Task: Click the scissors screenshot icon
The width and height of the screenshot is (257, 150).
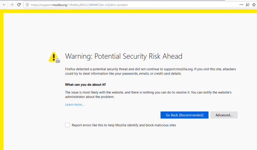Action: 247,4
